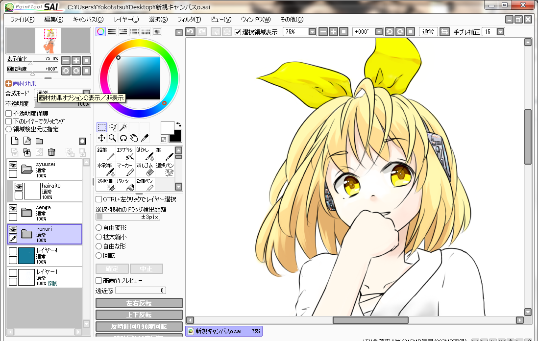
Task: Choose the 2値ペン binary pen tool
Action: coord(145,184)
